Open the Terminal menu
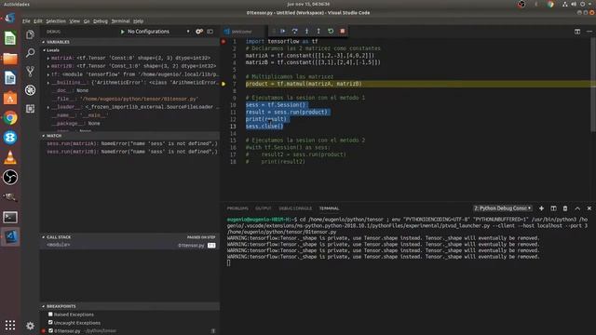 click(x=120, y=21)
